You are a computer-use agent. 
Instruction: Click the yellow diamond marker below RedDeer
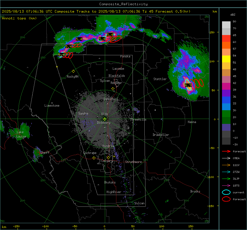(113, 89)
